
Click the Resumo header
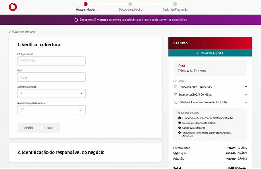(x=210, y=43)
